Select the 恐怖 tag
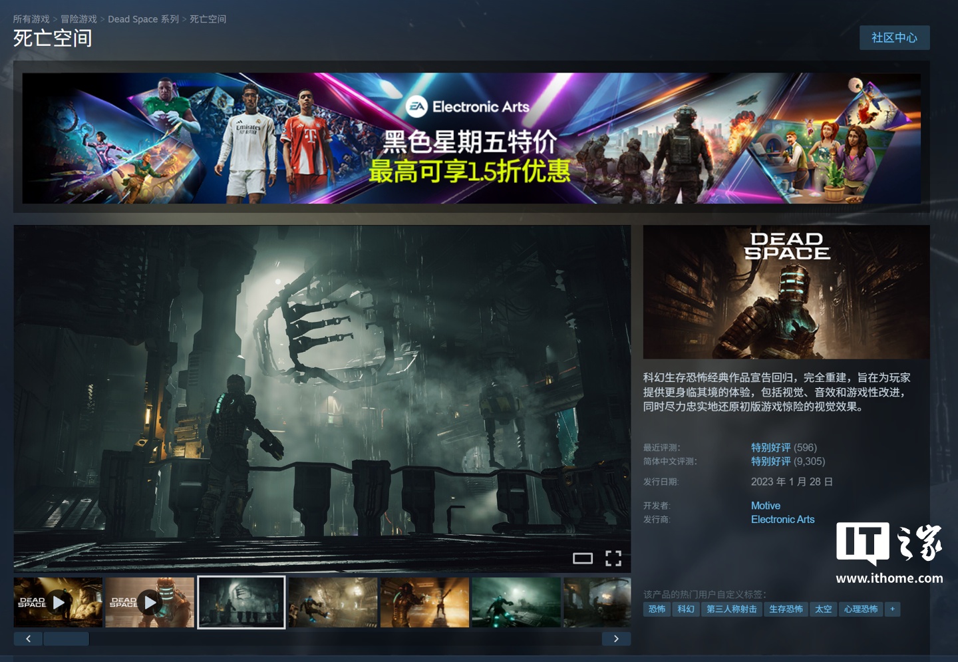Image resolution: width=958 pixels, height=662 pixels. tap(657, 609)
